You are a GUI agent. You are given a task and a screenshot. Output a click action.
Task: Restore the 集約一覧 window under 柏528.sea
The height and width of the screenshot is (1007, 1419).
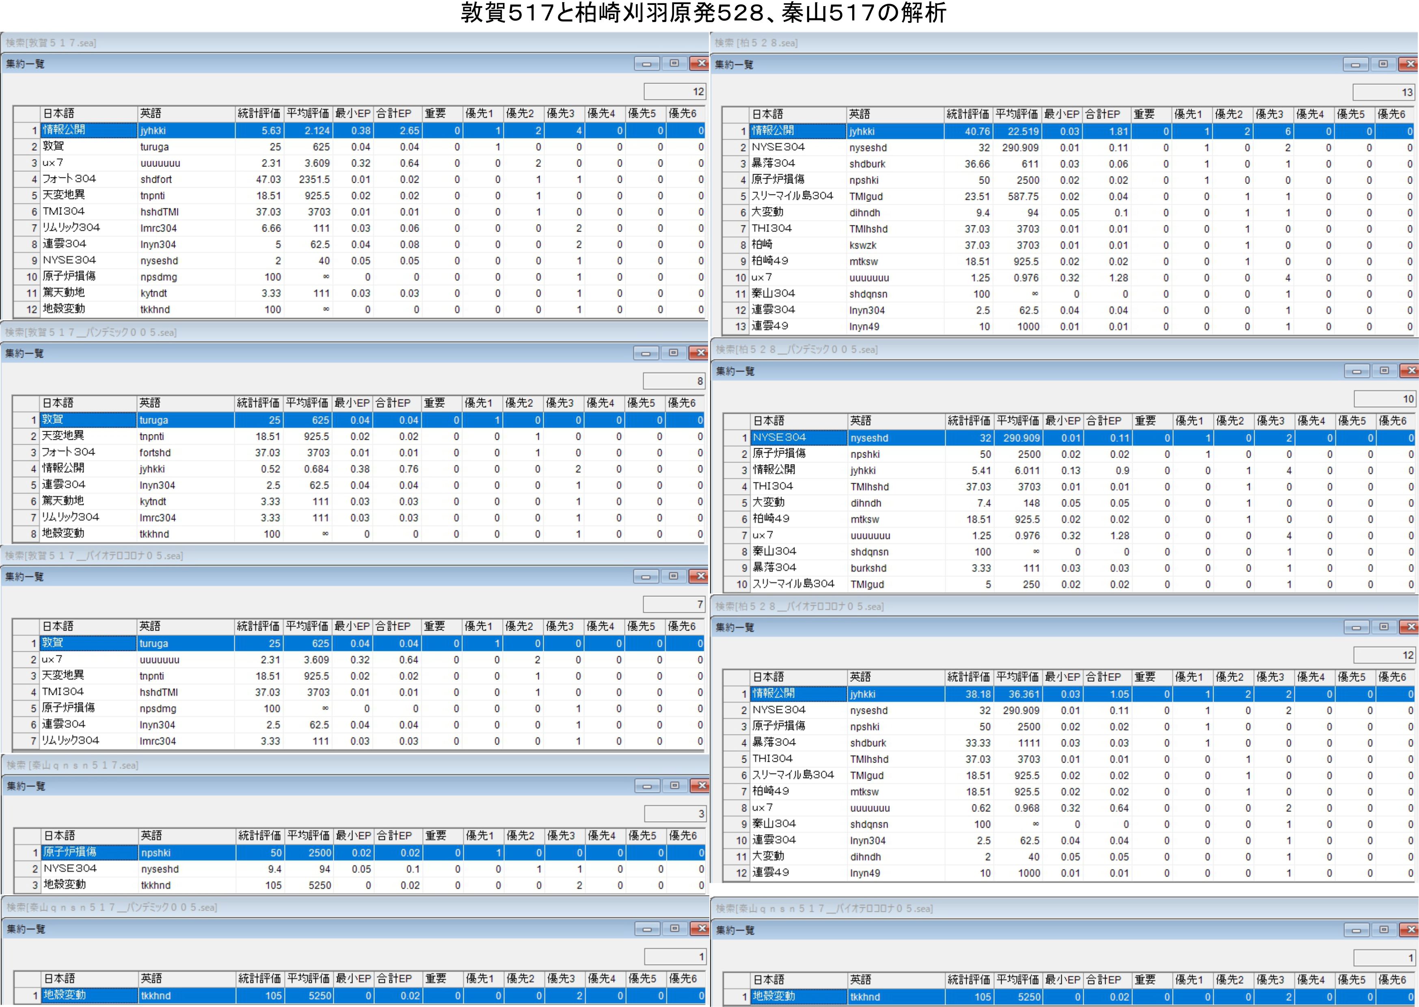click(x=1383, y=65)
